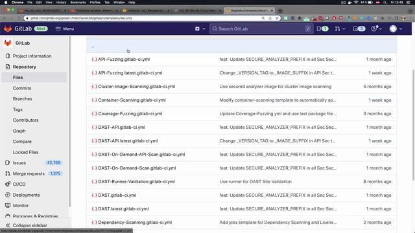The width and height of the screenshot is (415, 233).
Task: Open the Apple menu
Action: click(6, 3)
